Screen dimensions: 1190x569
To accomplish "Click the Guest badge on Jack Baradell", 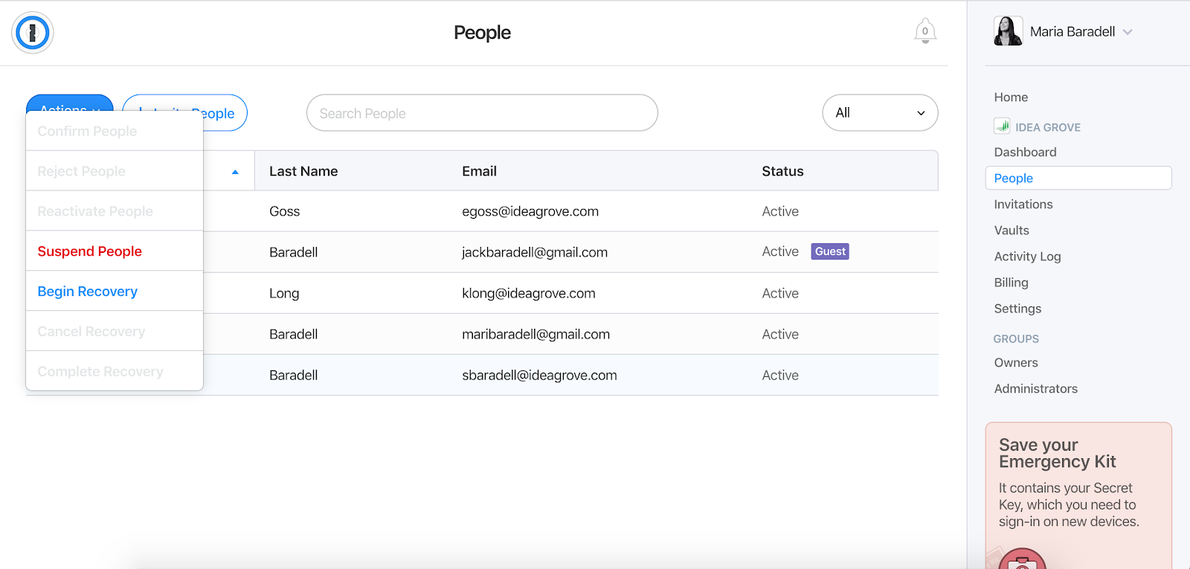I will click(x=829, y=251).
